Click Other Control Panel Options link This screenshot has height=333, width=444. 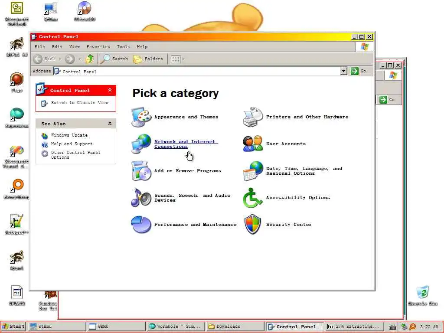75,155
